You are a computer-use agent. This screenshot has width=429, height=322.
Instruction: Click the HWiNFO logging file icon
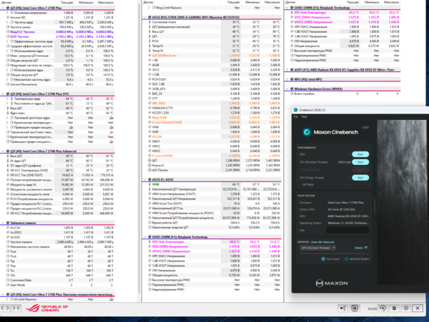pos(394,308)
